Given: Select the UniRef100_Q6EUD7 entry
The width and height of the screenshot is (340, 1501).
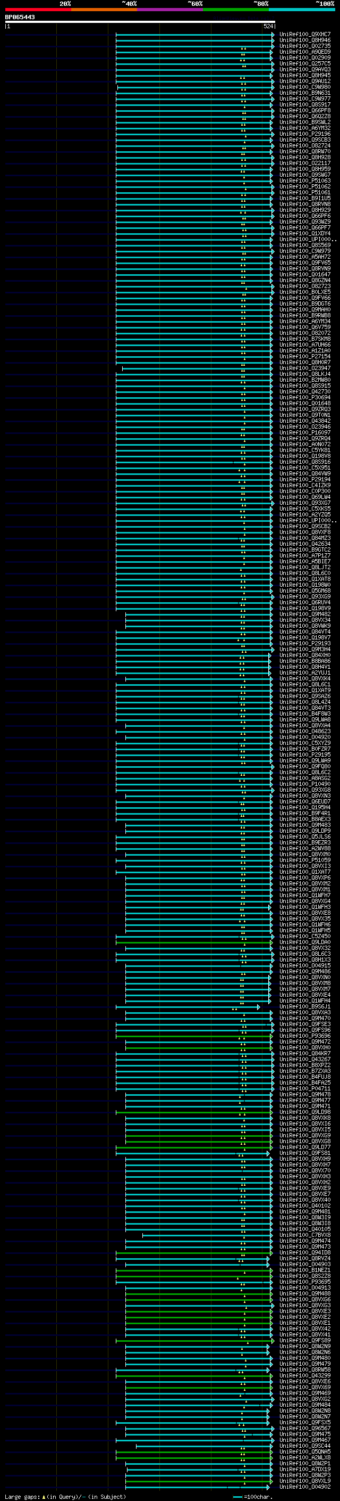Looking at the screenshot, I should 305,801.
